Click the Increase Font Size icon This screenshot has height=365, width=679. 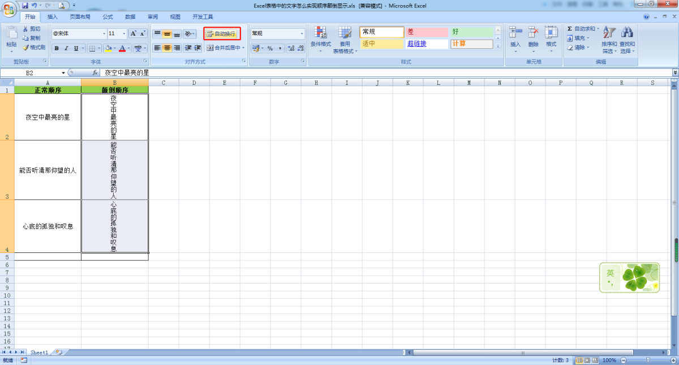tap(134, 33)
